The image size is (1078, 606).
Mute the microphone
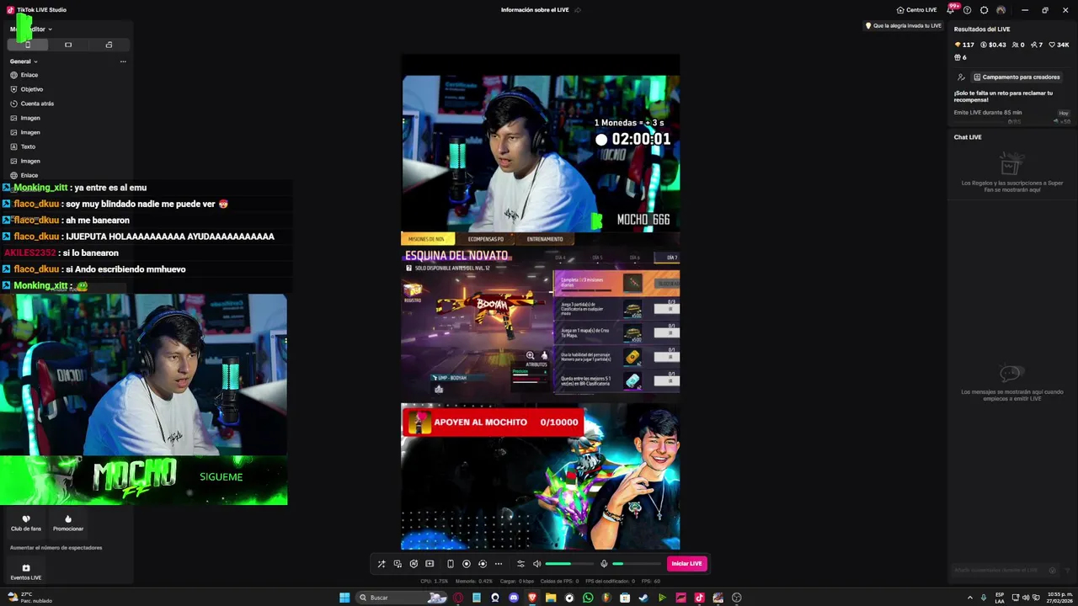click(x=604, y=564)
